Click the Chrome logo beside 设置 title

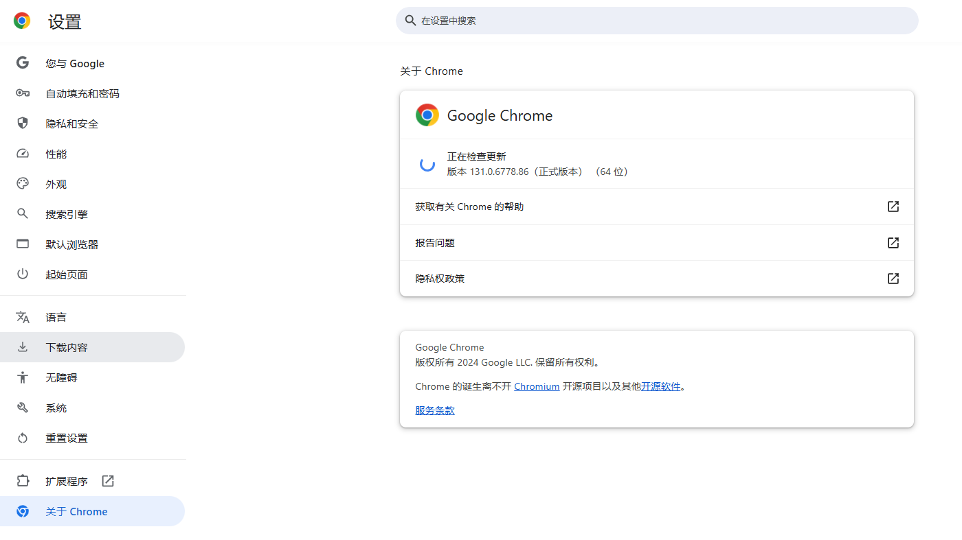point(22,21)
